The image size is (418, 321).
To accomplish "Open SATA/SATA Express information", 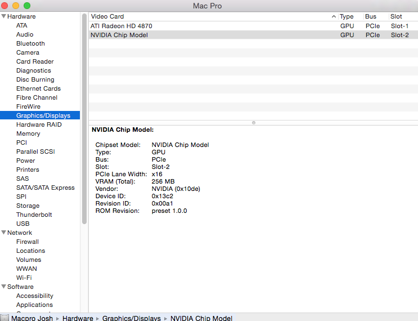I will pos(46,188).
